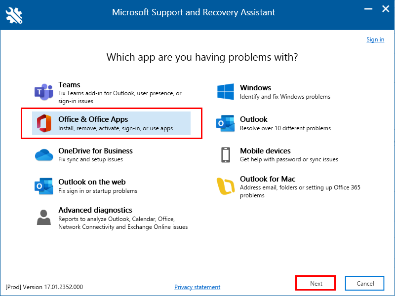The height and width of the screenshot is (296, 395).
Task: Pick the Outlook for Mac title
Action: point(268,179)
